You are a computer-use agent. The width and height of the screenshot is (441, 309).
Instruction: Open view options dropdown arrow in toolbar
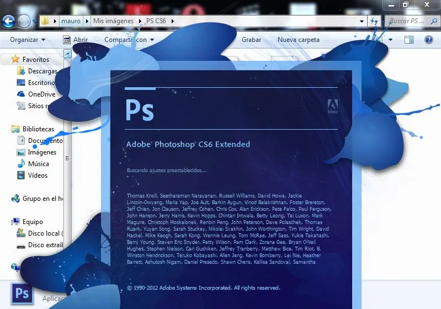(x=390, y=40)
